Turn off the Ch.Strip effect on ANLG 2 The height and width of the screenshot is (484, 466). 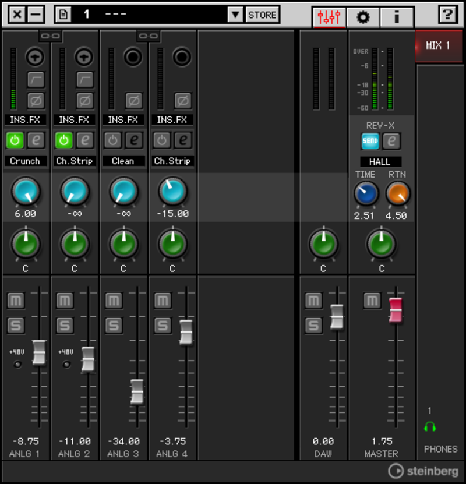(64, 140)
